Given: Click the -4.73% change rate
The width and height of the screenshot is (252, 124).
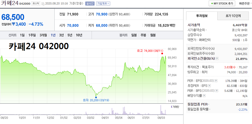Looking at the screenshot, I should click(36, 24).
